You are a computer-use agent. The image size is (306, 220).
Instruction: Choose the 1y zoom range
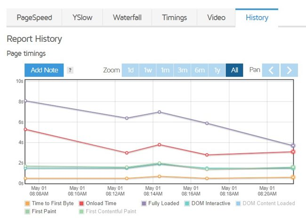(217, 70)
